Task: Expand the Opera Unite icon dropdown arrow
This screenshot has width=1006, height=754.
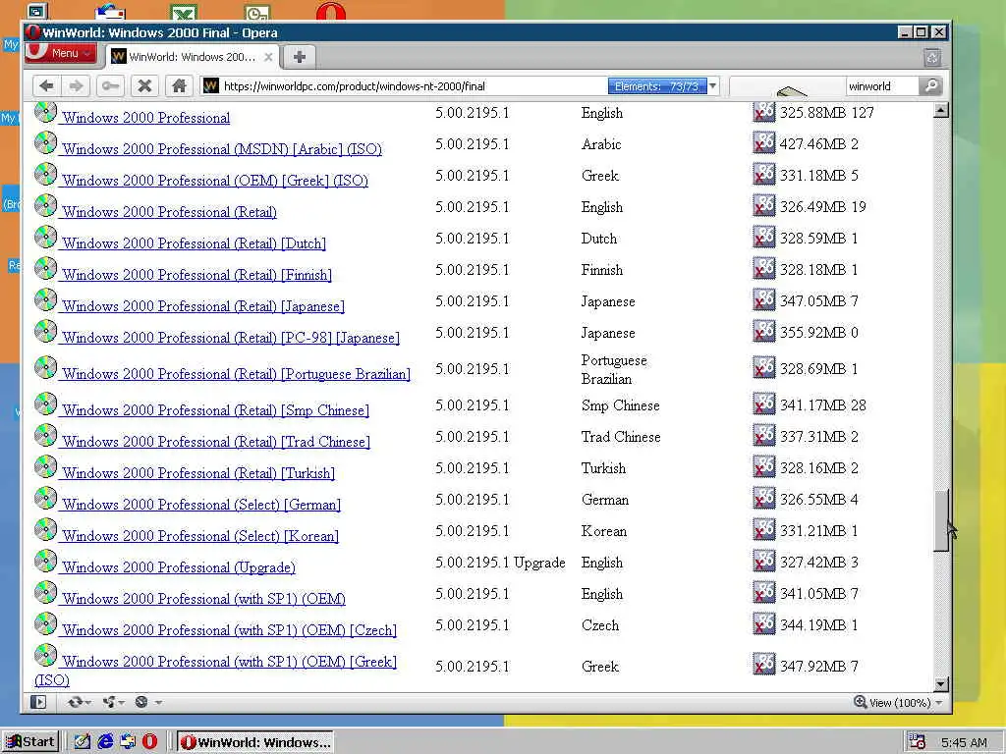Action: 122,703
